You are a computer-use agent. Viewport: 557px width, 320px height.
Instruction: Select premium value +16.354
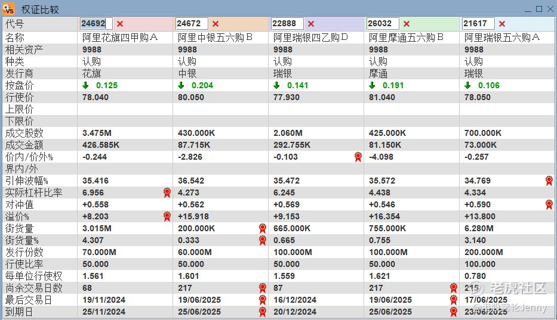[x=384, y=216]
